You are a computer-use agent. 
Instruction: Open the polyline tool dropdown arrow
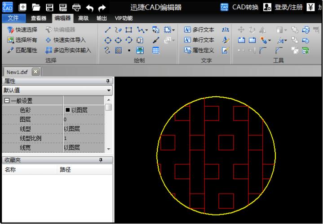pyautogui.click(x=146, y=30)
